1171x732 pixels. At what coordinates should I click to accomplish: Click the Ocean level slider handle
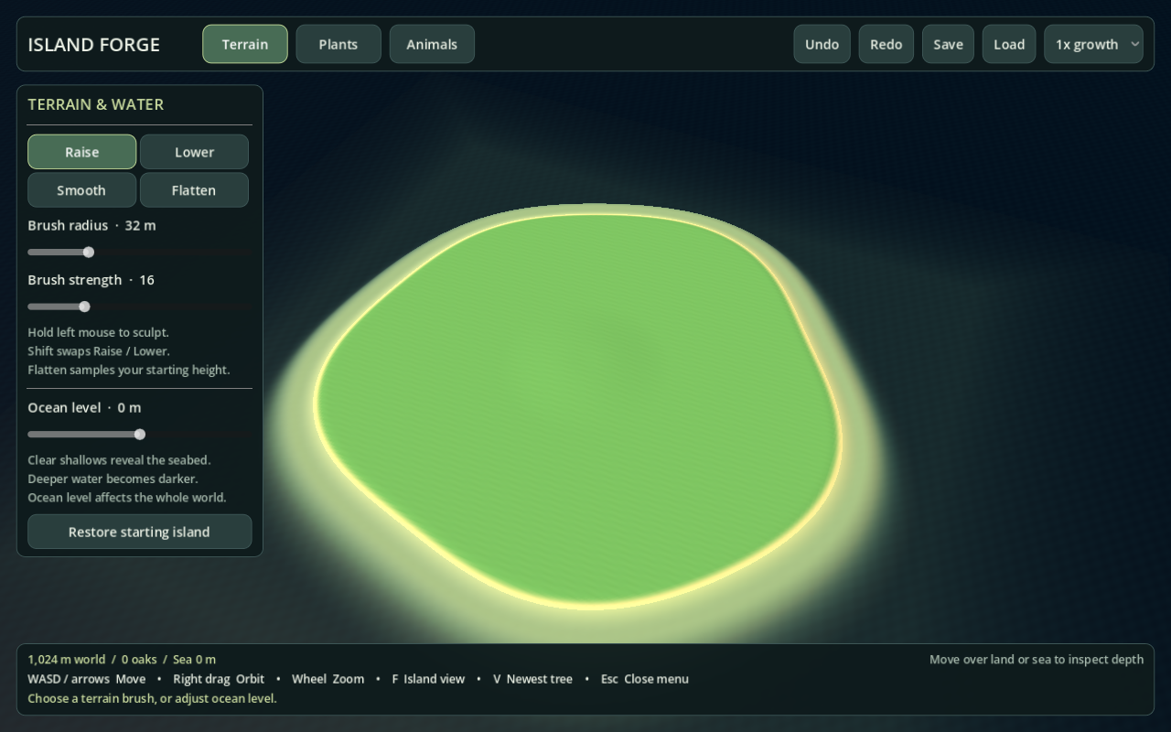[x=140, y=435]
